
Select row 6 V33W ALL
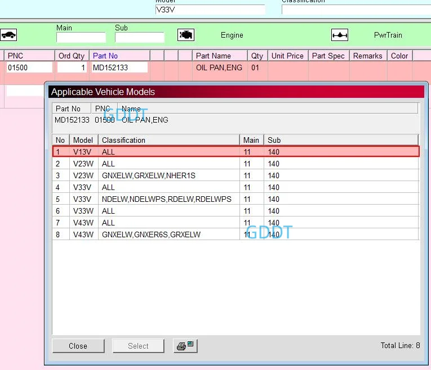coord(236,211)
